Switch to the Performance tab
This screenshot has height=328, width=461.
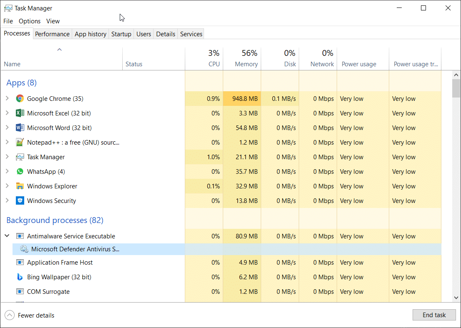click(x=52, y=34)
